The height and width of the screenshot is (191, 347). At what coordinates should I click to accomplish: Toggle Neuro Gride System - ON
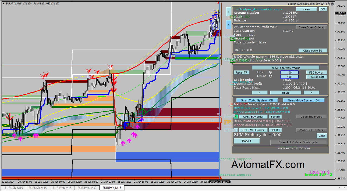[x=304, y=100]
